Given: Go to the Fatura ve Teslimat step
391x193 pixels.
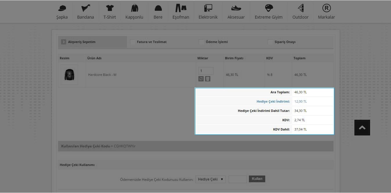Looking at the screenshot, I should [152, 42].
